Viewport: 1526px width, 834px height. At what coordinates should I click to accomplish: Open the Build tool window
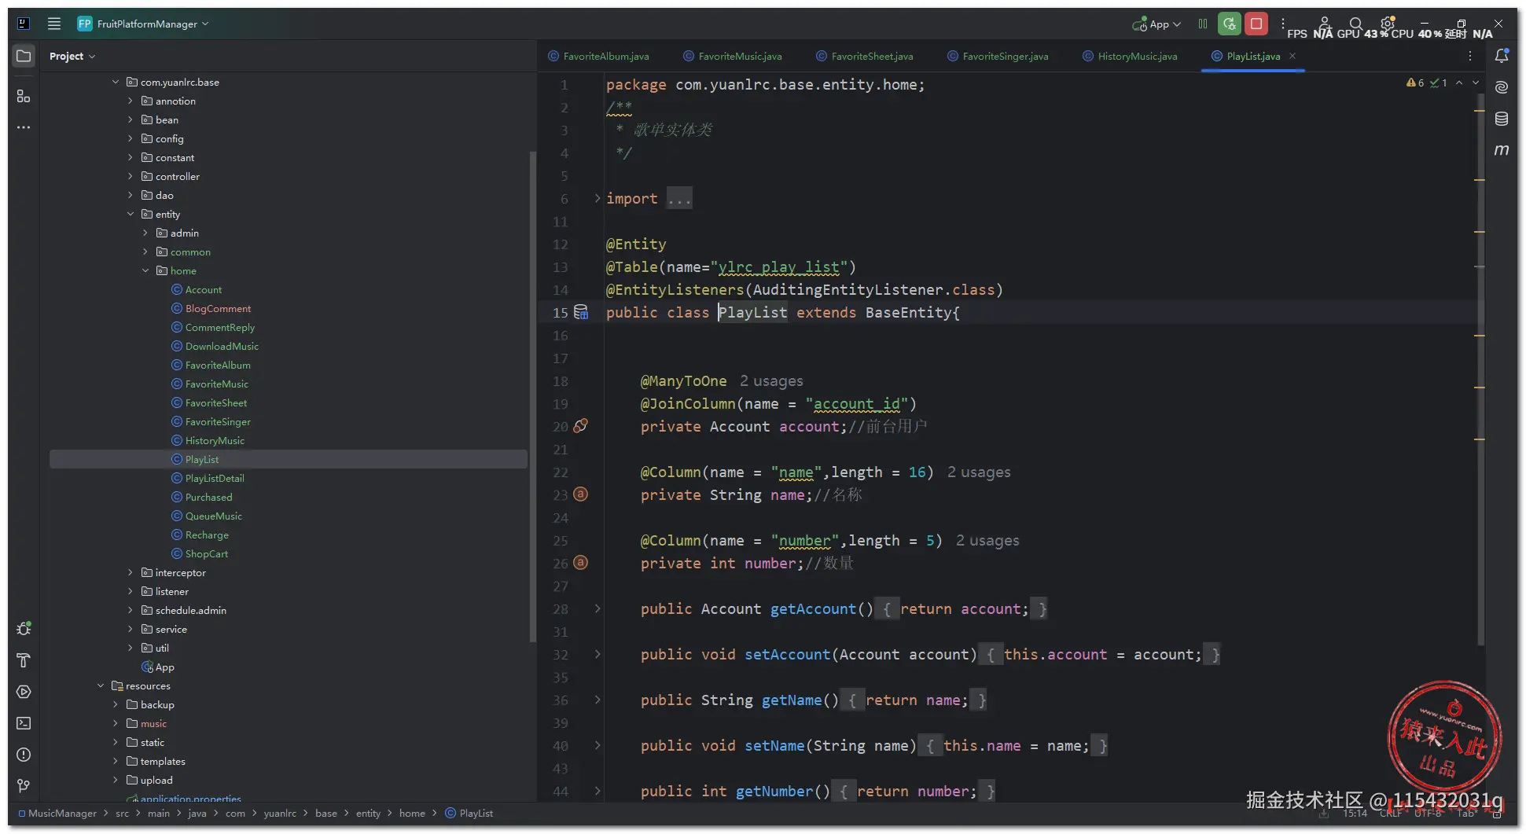[x=24, y=660]
